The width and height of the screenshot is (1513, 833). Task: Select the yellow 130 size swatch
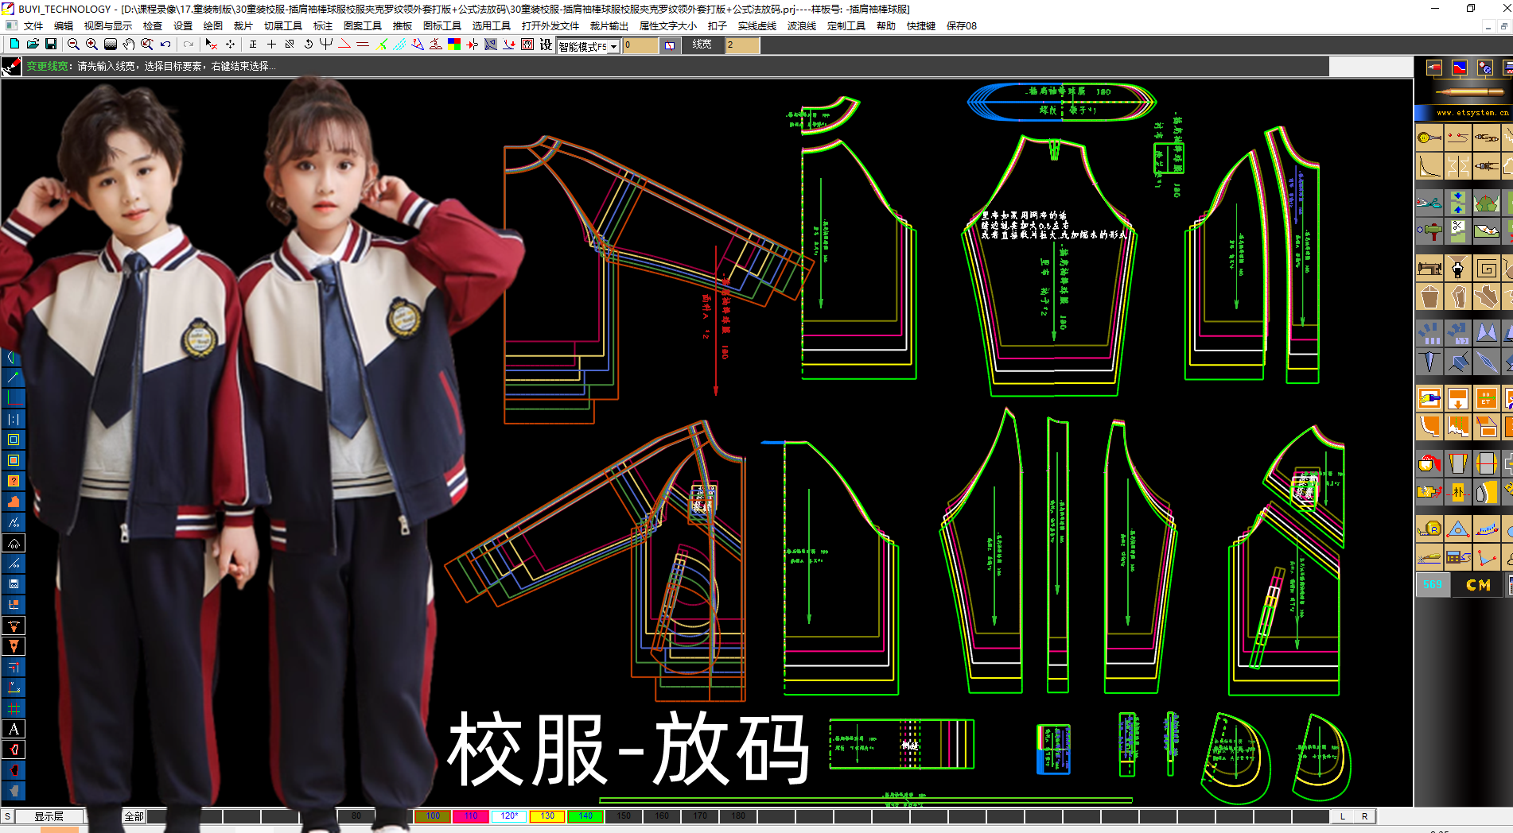pyautogui.click(x=547, y=816)
